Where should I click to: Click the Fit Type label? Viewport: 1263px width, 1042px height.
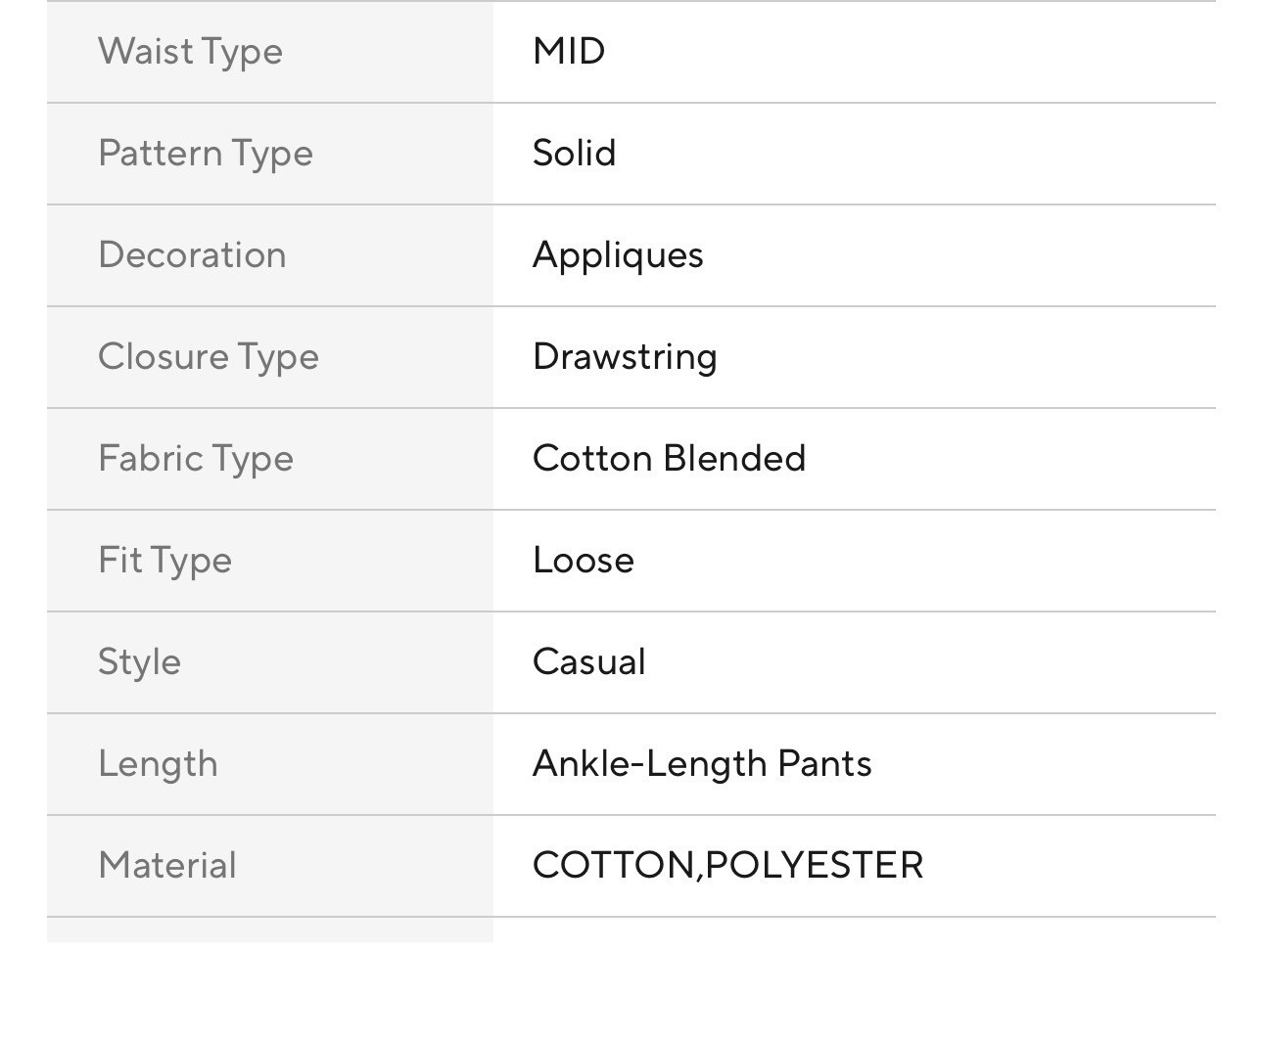(x=164, y=560)
